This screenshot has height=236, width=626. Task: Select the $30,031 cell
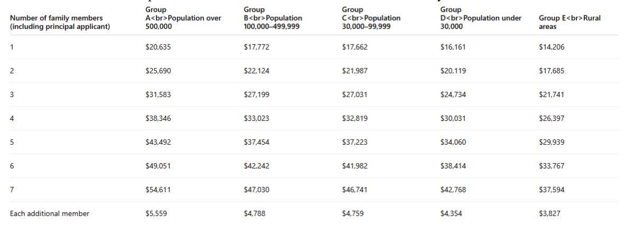point(453,118)
